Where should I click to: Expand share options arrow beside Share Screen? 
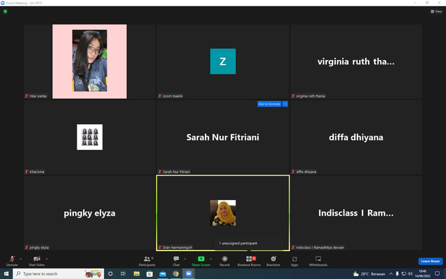[x=210, y=259]
